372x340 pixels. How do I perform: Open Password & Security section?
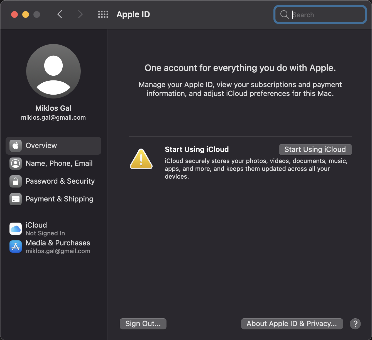(53, 181)
